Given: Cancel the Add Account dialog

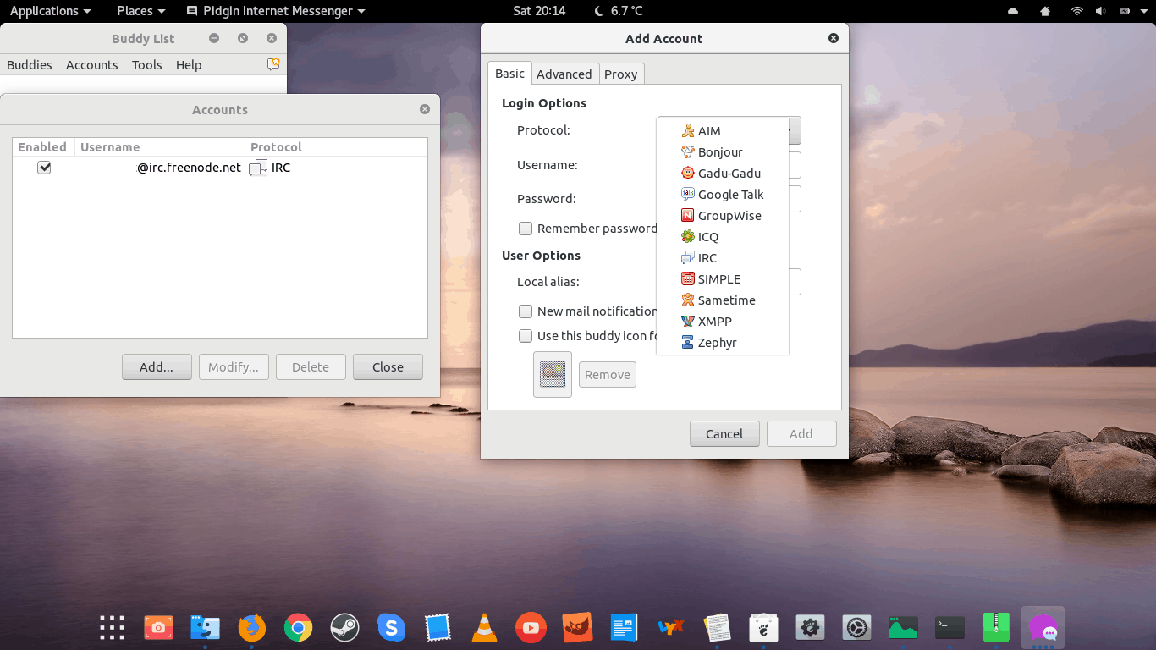Looking at the screenshot, I should pyautogui.click(x=724, y=434).
